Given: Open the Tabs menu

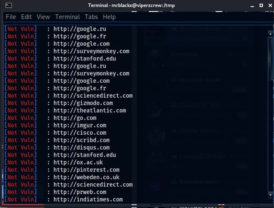Looking at the screenshot, I should coord(91,17).
